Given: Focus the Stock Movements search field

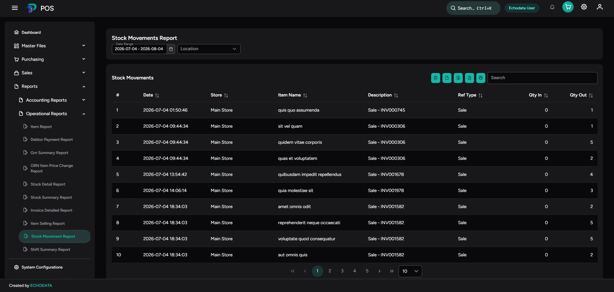Looking at the screenshot, I should [542, 78].
